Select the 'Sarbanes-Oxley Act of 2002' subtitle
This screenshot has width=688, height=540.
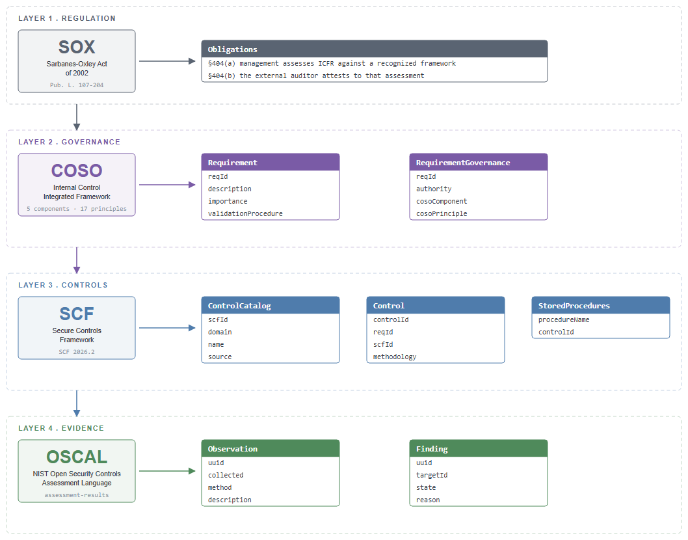77,68
